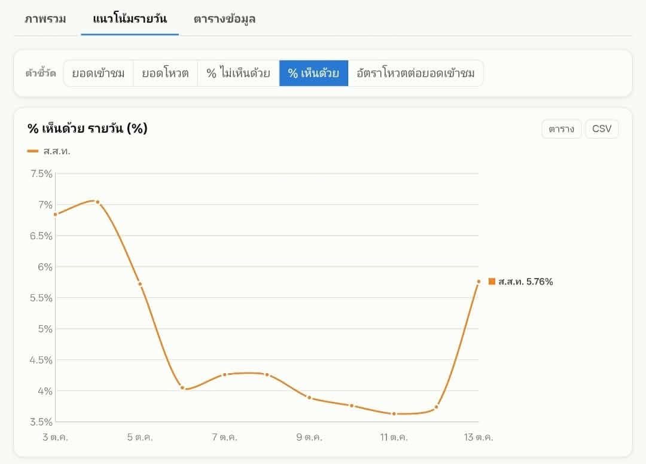Click the 5% y-axis label

[45, 329]
